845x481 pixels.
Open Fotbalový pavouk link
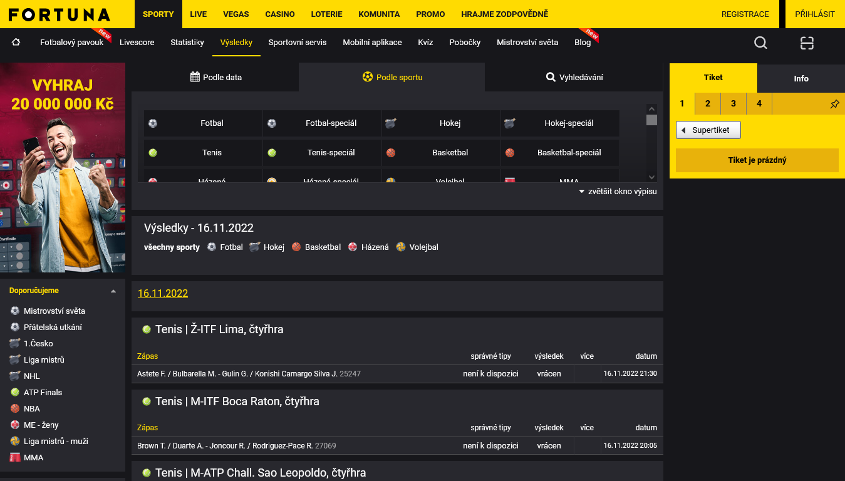[72, 43]
